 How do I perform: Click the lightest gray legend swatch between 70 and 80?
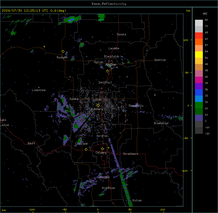tap(199, 23)
